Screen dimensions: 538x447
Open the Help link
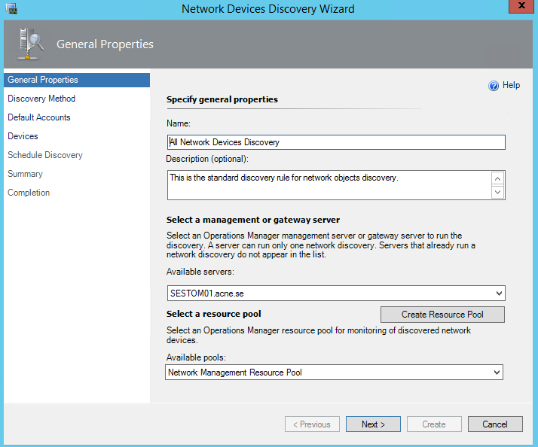click(512, 86)
